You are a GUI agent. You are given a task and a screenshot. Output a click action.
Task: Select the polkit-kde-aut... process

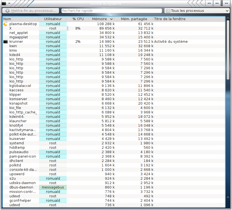point(23,134)
